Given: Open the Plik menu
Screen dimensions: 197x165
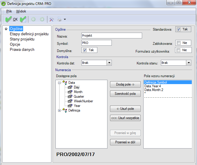Looking at the screenshot, I should 9,11.
